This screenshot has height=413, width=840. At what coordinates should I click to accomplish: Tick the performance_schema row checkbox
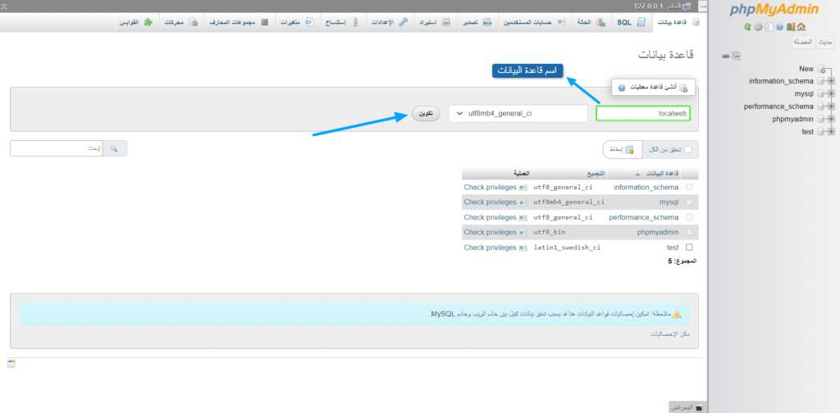click(689, 217)
